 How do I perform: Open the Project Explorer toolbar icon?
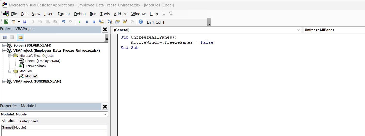[110, 22]
